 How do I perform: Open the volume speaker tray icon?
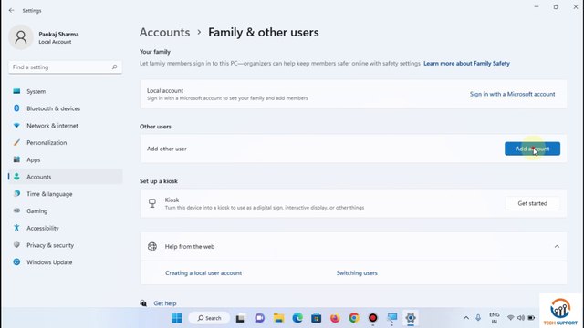[521, 318]
